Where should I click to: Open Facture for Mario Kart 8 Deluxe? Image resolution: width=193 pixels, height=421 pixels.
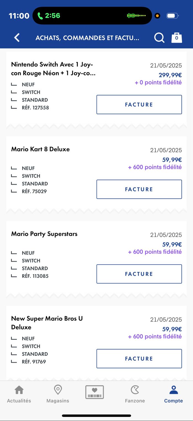pyautogui.click(x=139, y=189)
